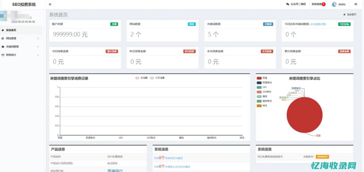The height and width of the screenshot is (172, 364).
Task: Click the jayjay user avatar
Action: tap(334, 4)
